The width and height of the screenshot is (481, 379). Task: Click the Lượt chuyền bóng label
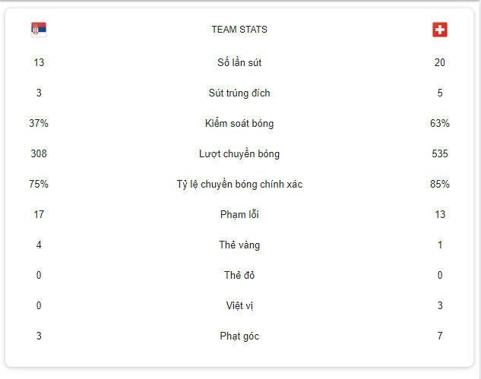239,153
